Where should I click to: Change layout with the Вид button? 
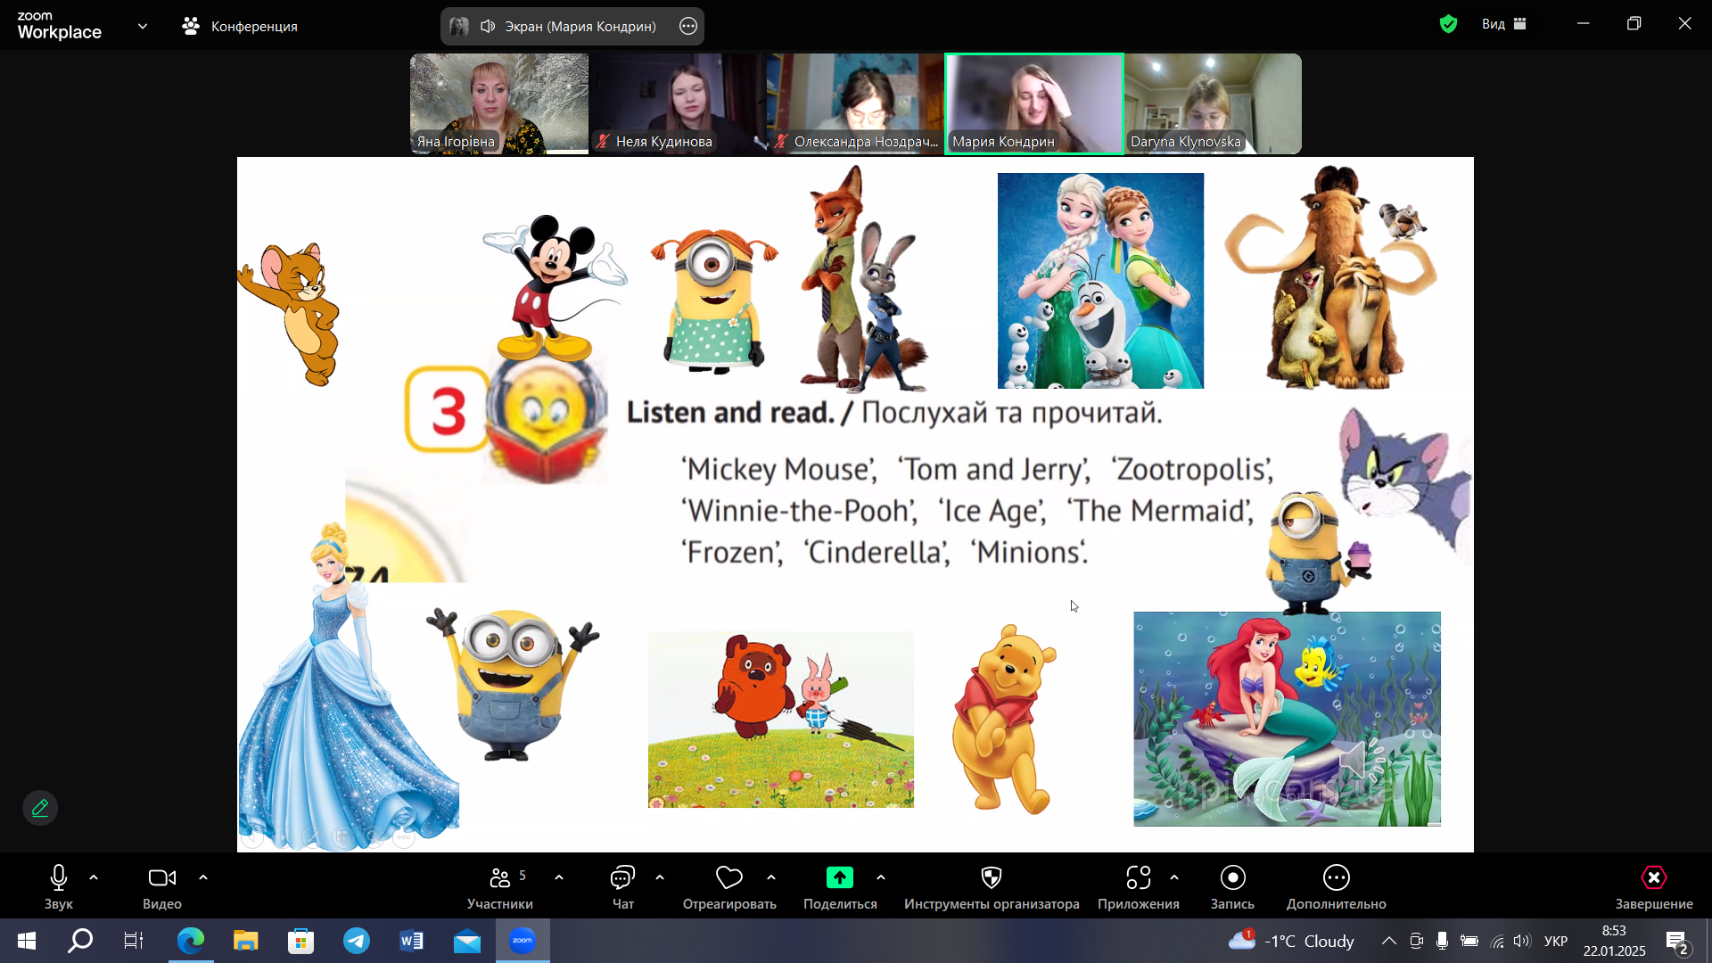point(1504,24)
